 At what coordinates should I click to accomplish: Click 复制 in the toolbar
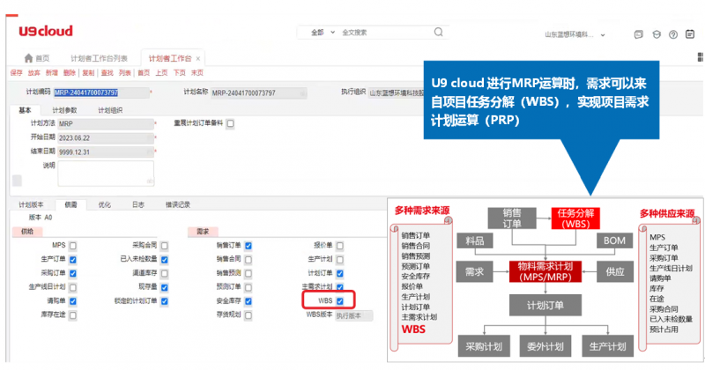click(88, 72)
